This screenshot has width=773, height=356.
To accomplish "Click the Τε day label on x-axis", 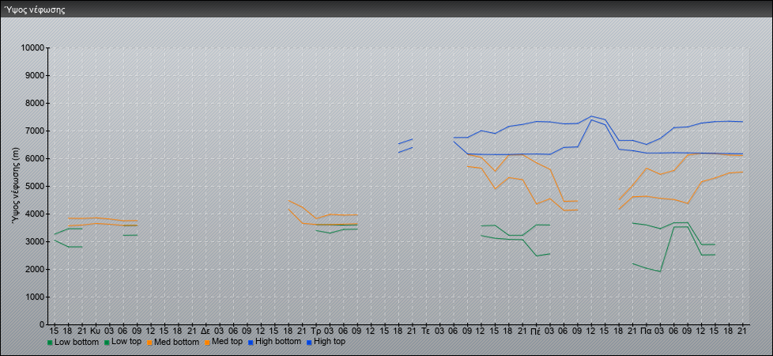I will [427, 330].
